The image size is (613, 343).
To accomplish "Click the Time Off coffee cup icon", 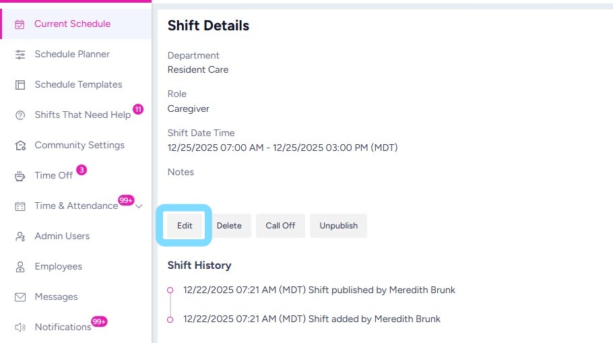I will [20, 176].
